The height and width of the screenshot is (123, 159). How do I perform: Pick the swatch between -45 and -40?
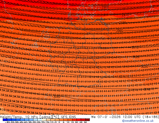(22, 120)
